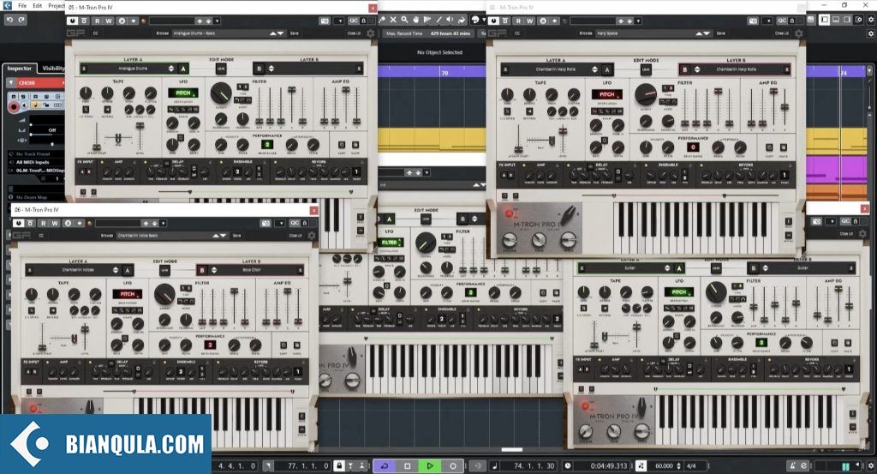Toggle metronome click in transport bar
Screen dimensions: 877x474
pyautogui.click(x=792, y=465)
